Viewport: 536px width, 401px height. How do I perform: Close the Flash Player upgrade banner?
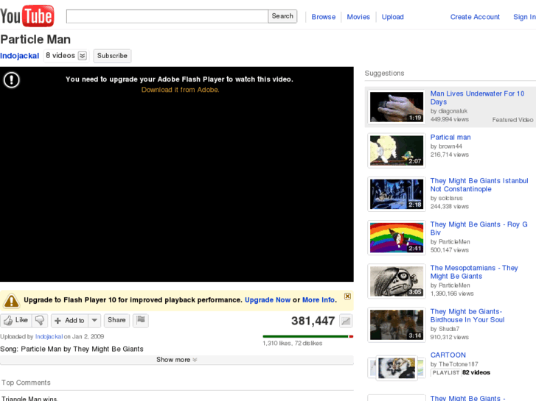347,297
